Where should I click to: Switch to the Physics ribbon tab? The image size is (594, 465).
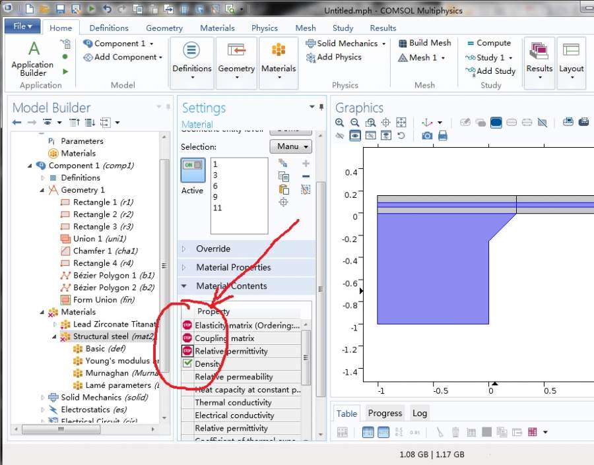pos(265,28)
